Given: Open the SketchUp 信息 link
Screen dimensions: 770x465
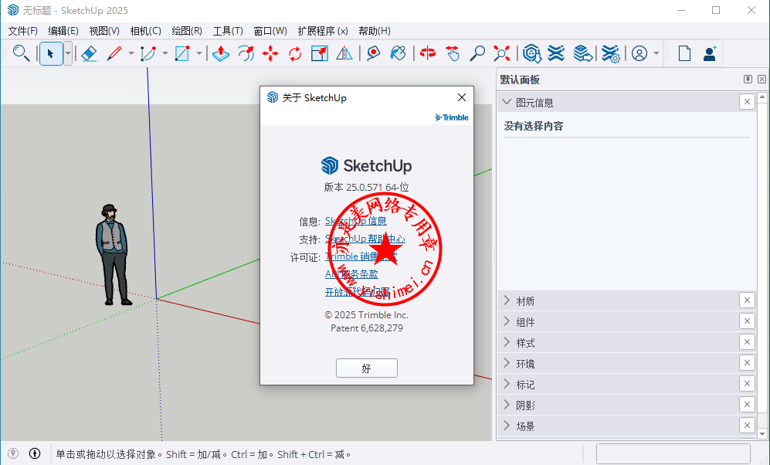Looking at the screenshot, I should point(355,221).
